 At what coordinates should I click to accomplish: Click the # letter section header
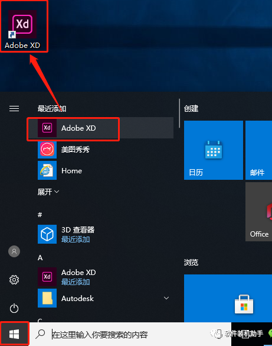tap(40, 215)
